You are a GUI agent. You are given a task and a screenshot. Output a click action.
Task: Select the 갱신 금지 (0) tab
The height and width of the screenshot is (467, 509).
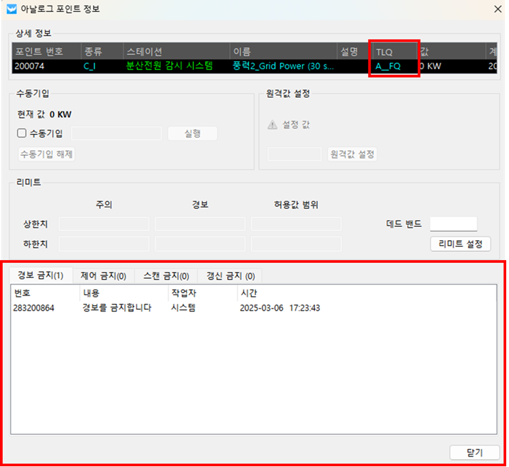230,276
